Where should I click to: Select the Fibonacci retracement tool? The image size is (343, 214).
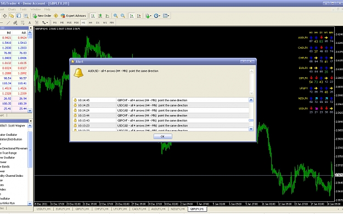tap(23, 22)
